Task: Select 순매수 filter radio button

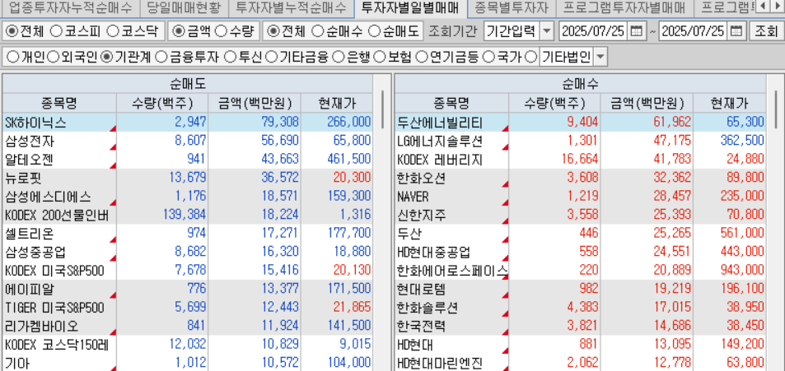Action: [318, 31]
